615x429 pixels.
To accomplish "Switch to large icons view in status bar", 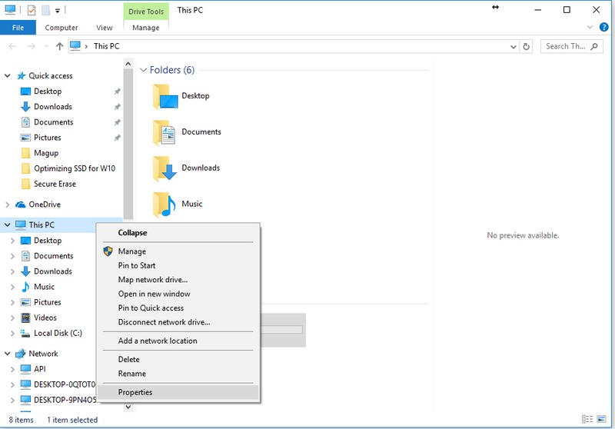I will [601, 420].
